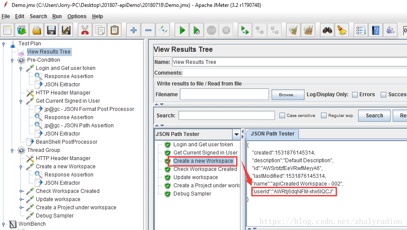Collapse the Test Plan tree node
The image size is (407, 230).
(x=3, y=44)
